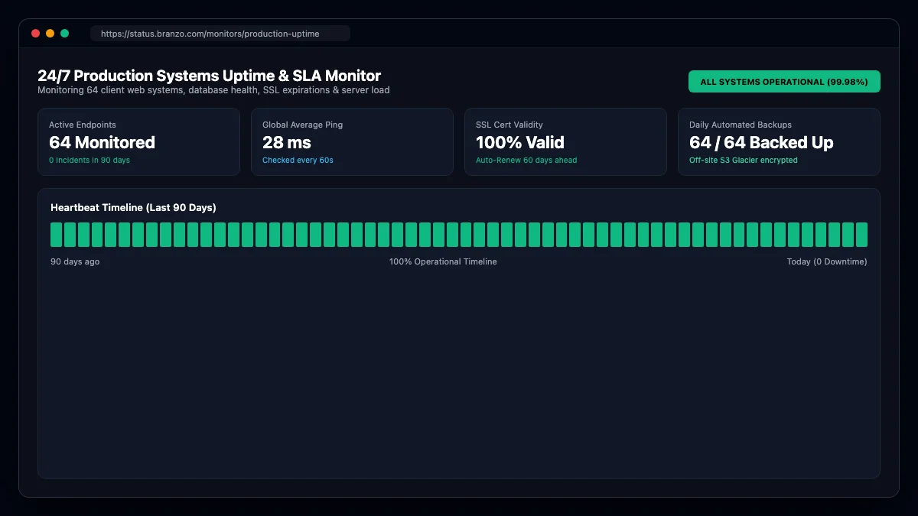Viewport: 918px width, 516px height.
Task: Click the "SSL Cert Validity" label
Action: pyautogui.click(x=509, y=125)
